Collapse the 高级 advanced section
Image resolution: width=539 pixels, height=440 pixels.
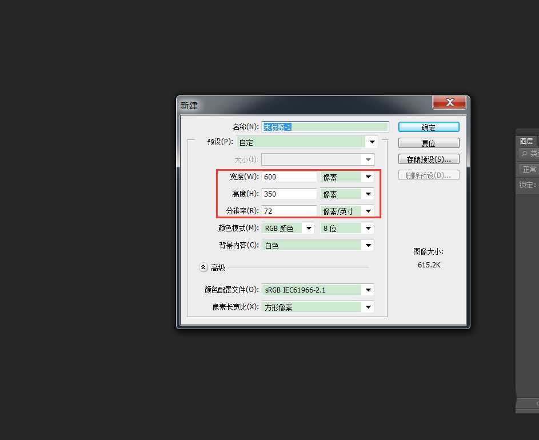click(203, 267)
